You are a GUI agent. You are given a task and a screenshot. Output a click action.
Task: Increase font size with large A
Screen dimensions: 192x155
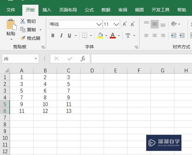[x=124, y=24]
